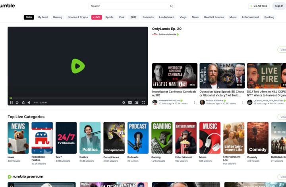Open the Entertainment category card
Image resolution: width=286 pixels, height=187 pixels.
point(186,138)
